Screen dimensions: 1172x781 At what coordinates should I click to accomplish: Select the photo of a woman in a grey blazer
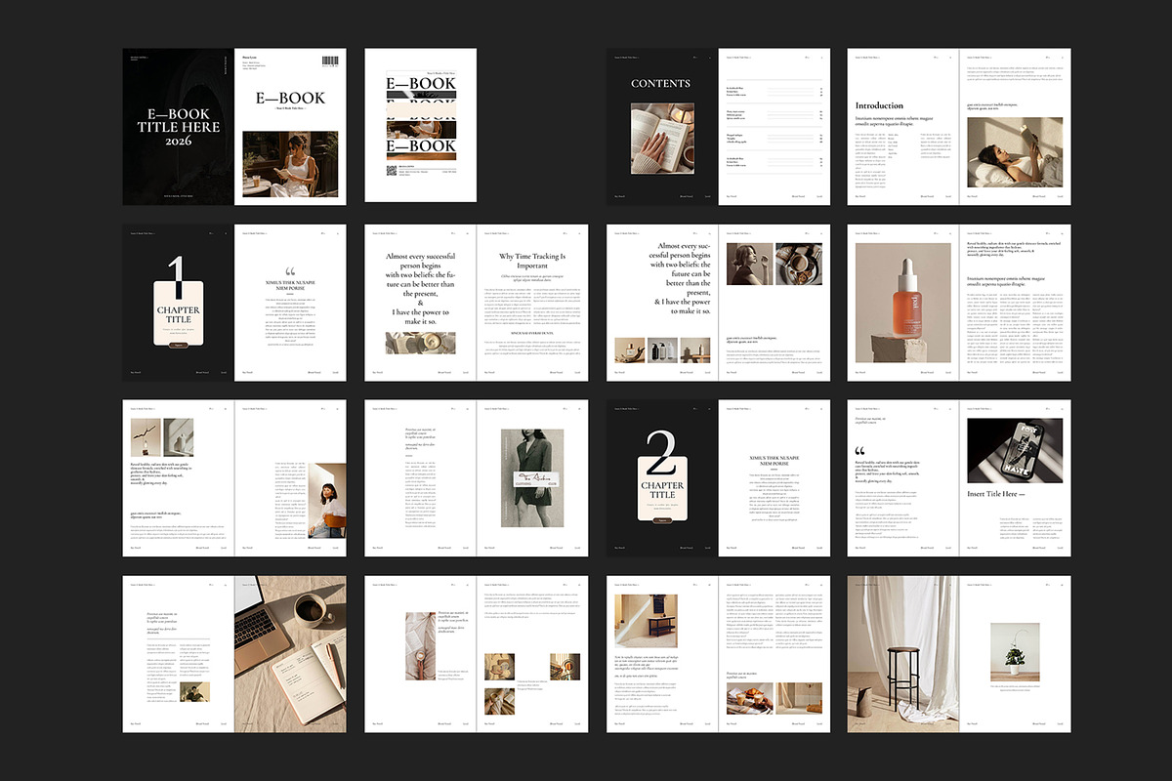pyautogui.click(x=533, y=478)
